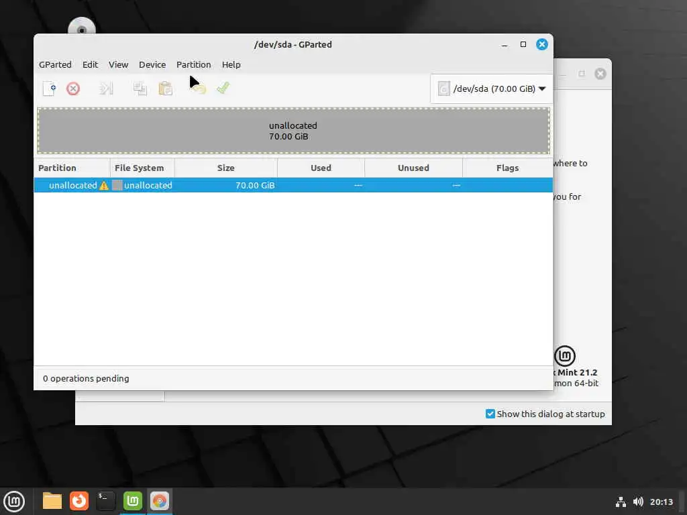Click the 70.00 GiB size cell
The width and height of the screenshot is (687, 515).
255,186
